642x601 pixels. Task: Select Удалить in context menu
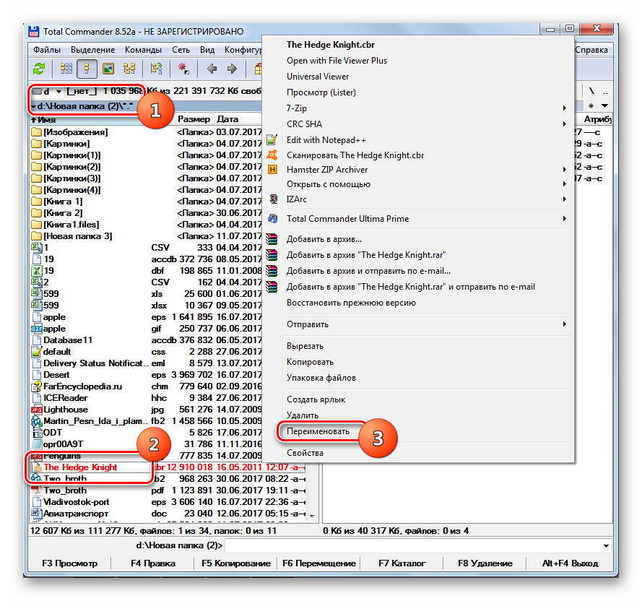pyautogui.click(x=302, y=415)
